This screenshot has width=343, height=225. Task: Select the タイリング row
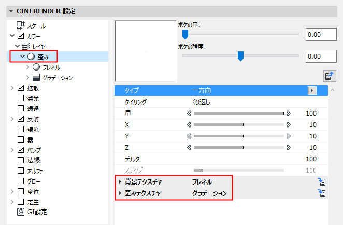tap(221, 102)
